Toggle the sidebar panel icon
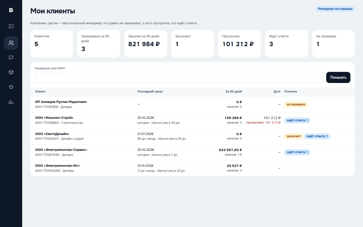Viewport: 363px width, 227px height. tap(11, 26)
